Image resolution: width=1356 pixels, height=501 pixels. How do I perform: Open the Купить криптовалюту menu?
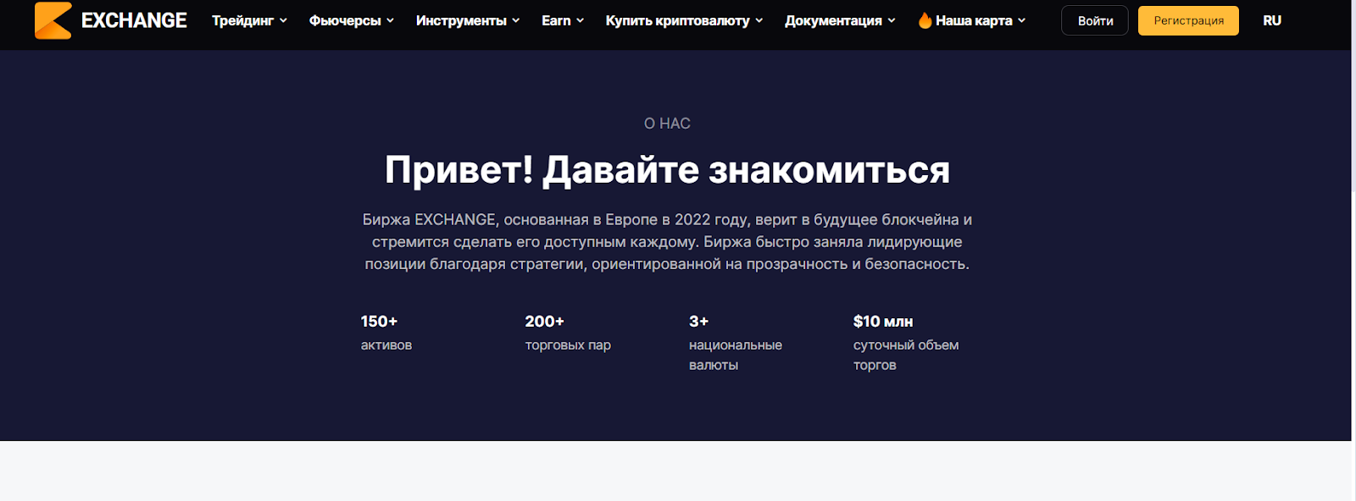click(677, 20)
